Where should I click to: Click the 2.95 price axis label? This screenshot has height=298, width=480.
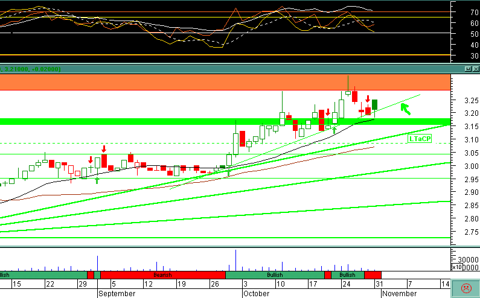472,179
